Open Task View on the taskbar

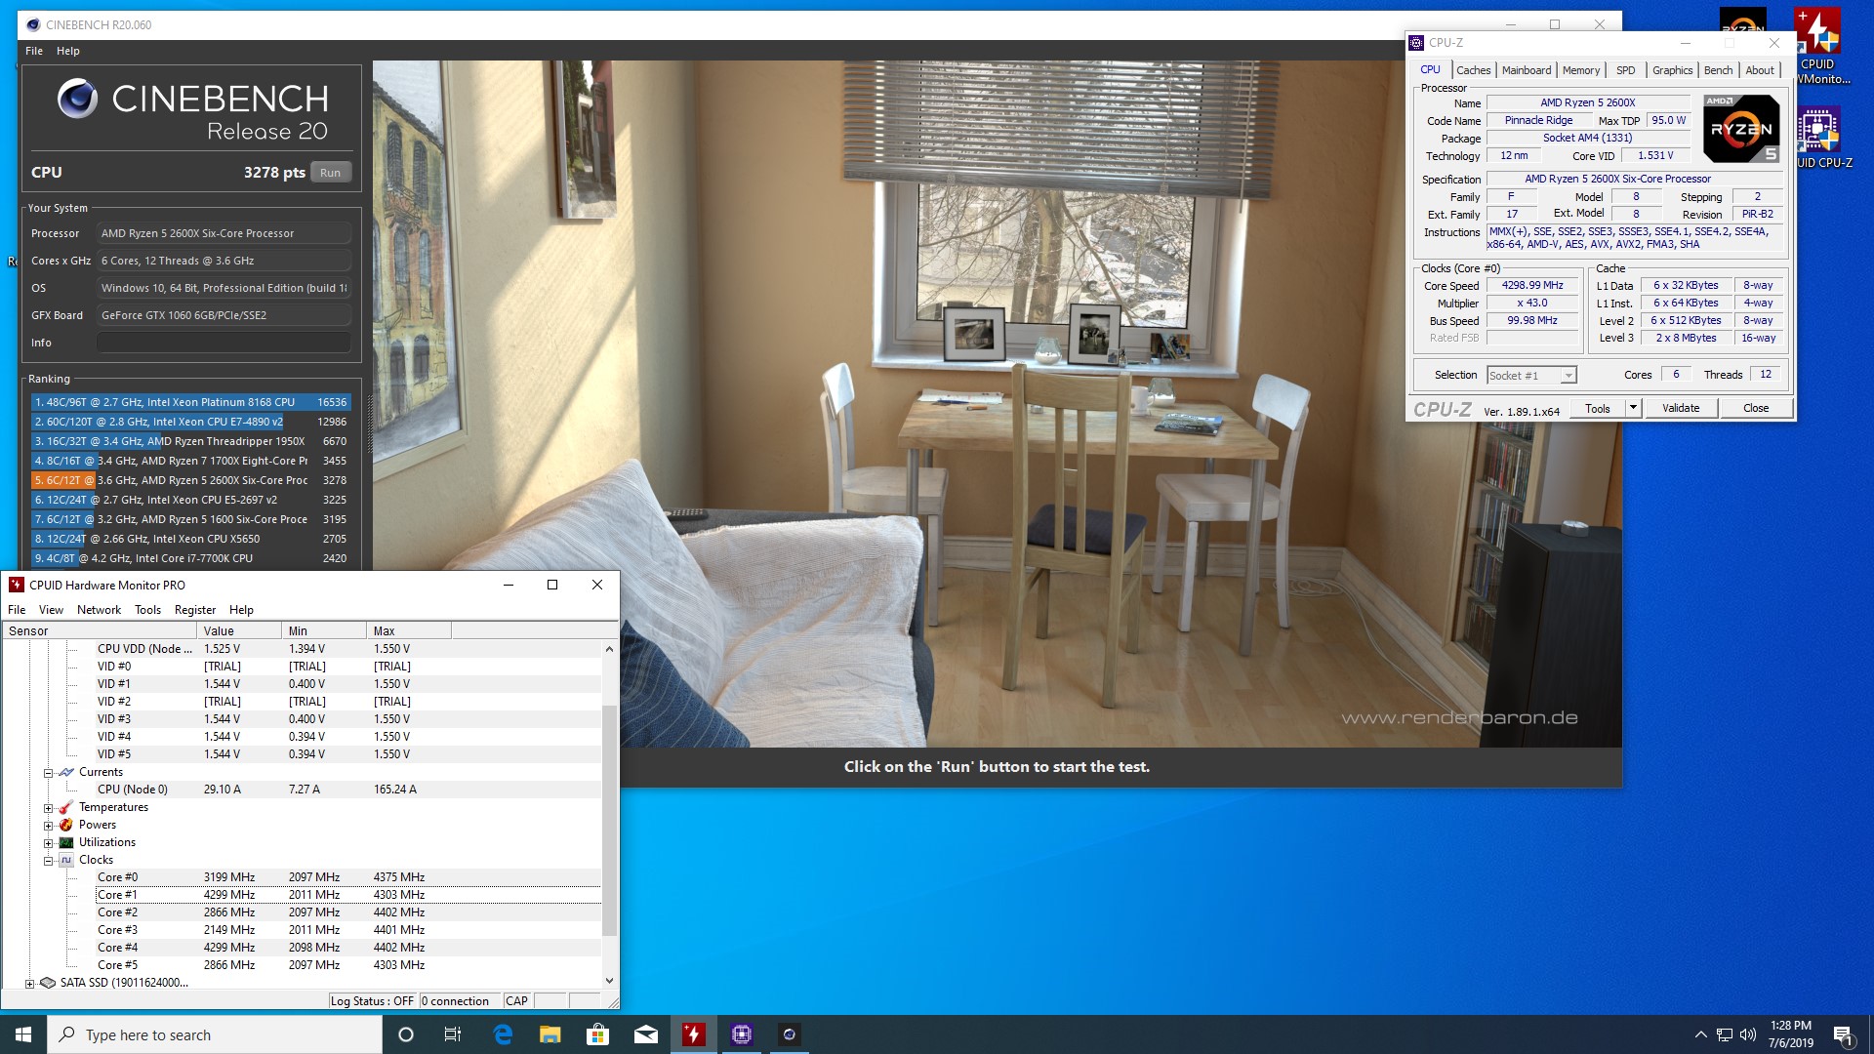(453, 1034)
